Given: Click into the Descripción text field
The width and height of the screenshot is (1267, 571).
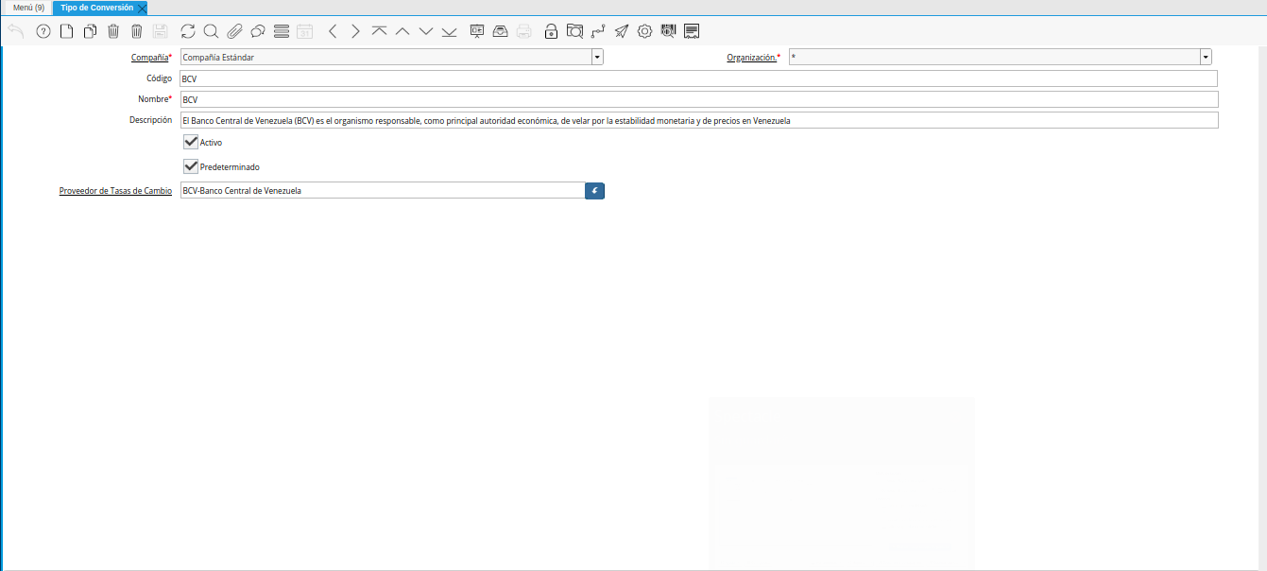Looking at the screenshot, I should (698, 120).
